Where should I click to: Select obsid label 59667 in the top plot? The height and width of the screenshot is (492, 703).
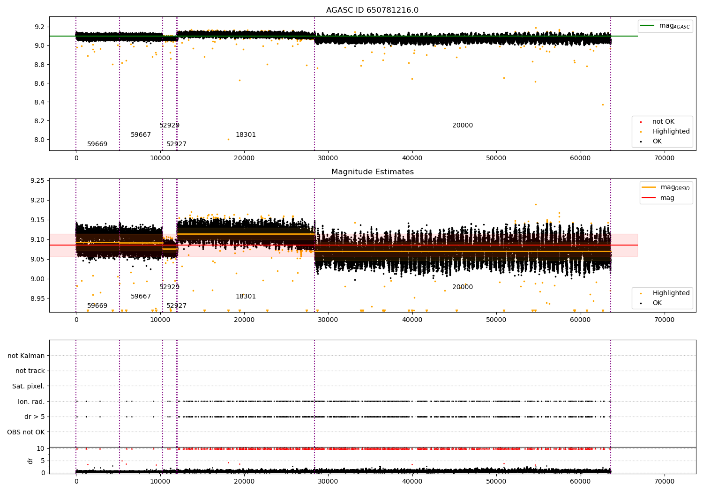[141, 135]
